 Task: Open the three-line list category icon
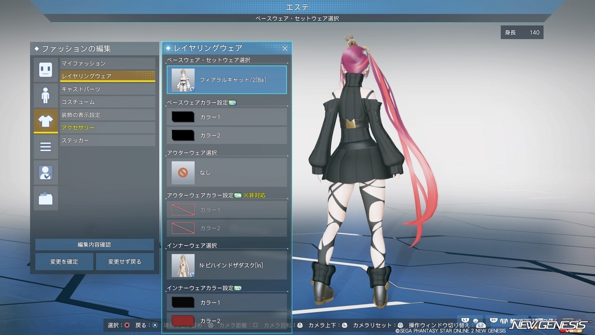pyautogui.click(x=46, y=146)
